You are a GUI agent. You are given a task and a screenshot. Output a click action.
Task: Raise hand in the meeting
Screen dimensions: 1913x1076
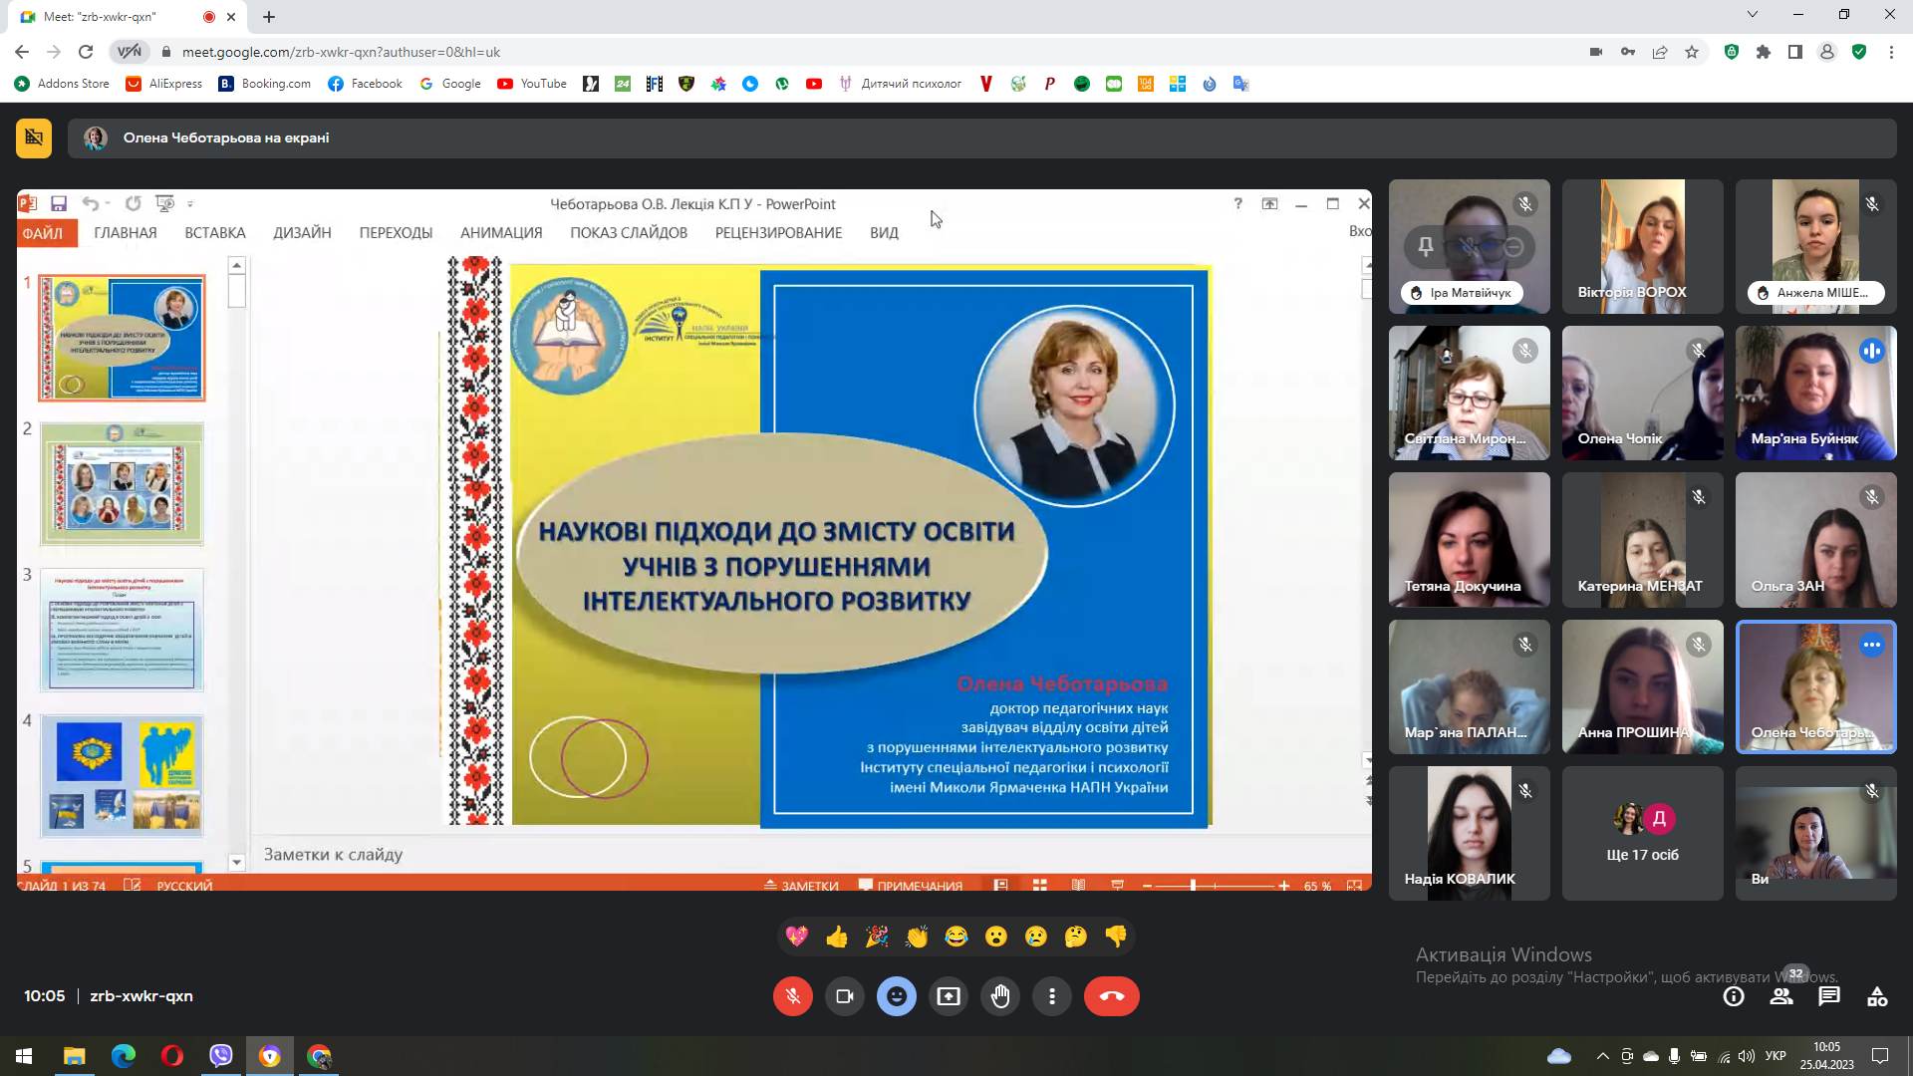[x=1000, y=996]
